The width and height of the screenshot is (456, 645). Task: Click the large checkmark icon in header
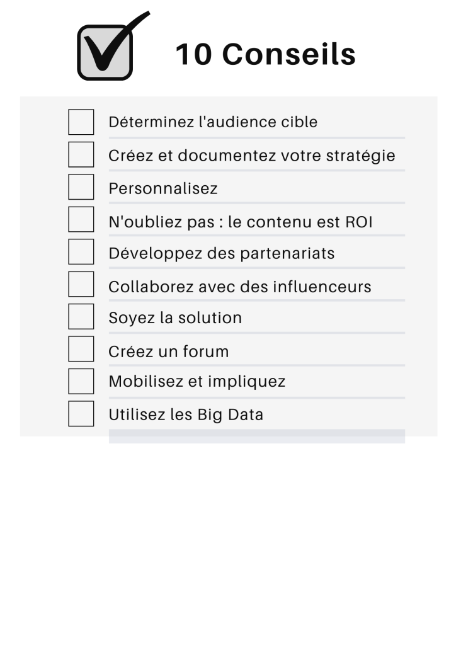(113, 46)
